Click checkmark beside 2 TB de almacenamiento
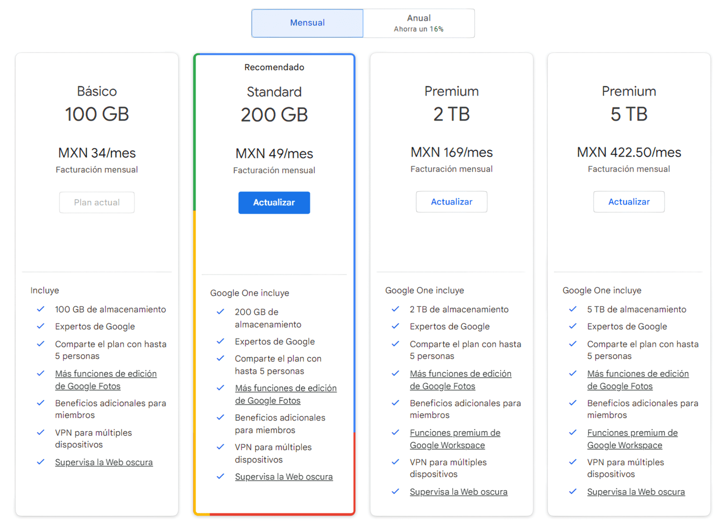 [395, 309]
